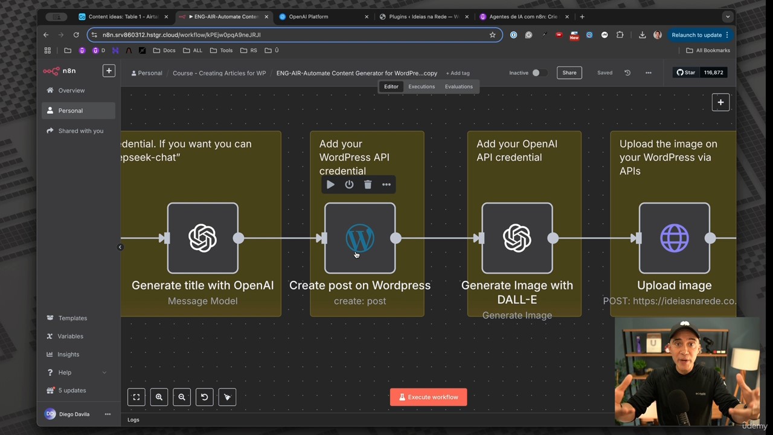Select the Create post on Wordpress node
This screenshot has width=773, height=435.
tap(360, 238)
